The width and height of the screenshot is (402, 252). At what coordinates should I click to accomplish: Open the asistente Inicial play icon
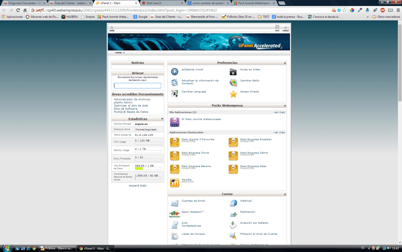(175, 71)
